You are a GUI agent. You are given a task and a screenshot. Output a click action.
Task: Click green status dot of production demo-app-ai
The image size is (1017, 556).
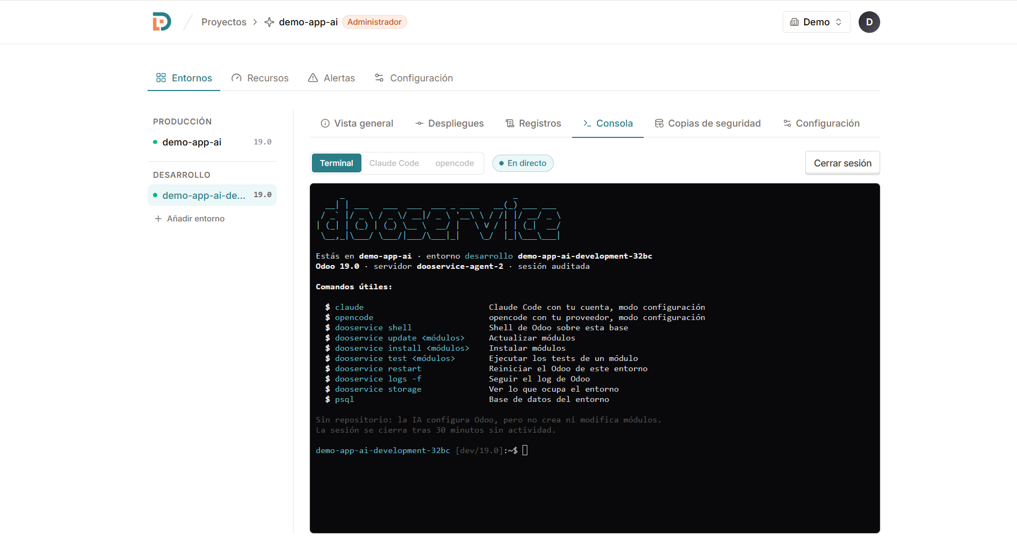click(155, 142)
